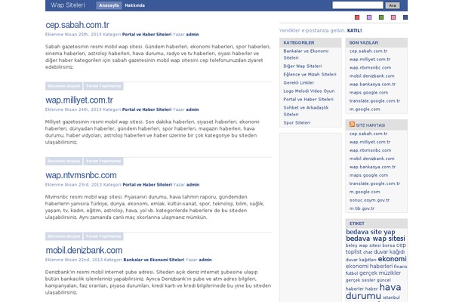The image size is (453, 302).
Task: Open Portal ve Haber Siteleri sidebar category
Action: click(308, 100)
